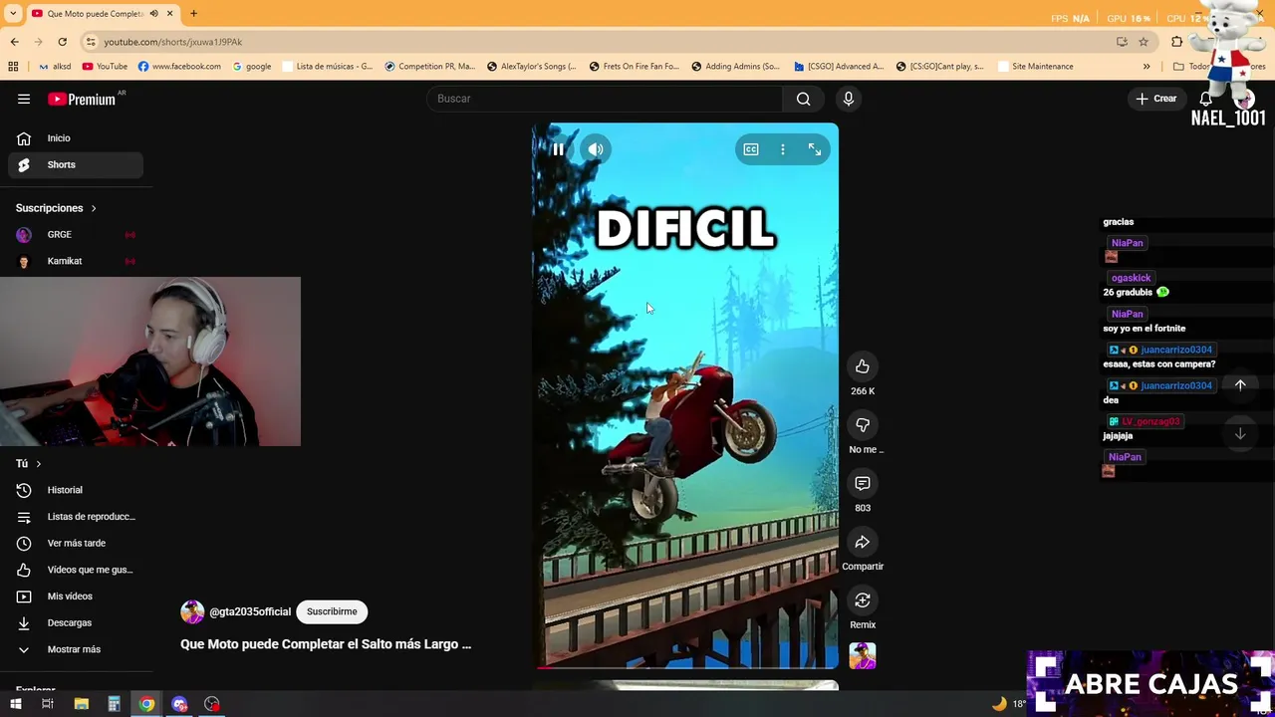Open a new browser tab
The image size is (1275, 717).
(x=193, y=13)
